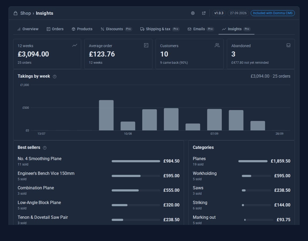Click the £3,094.00 total in the 12 weeks card
Viewport: 308px width, 241px height.
point(33,54)
